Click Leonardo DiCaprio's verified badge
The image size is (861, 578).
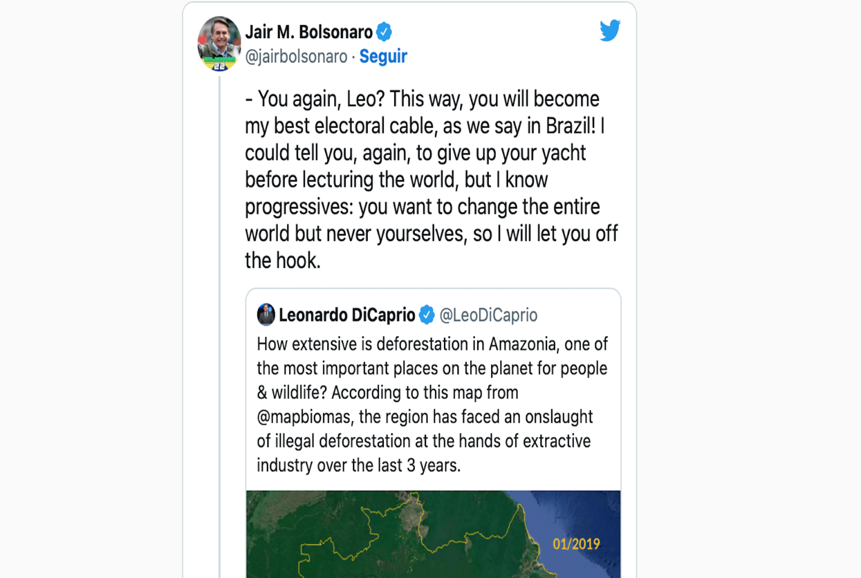[x=427, y=315]
